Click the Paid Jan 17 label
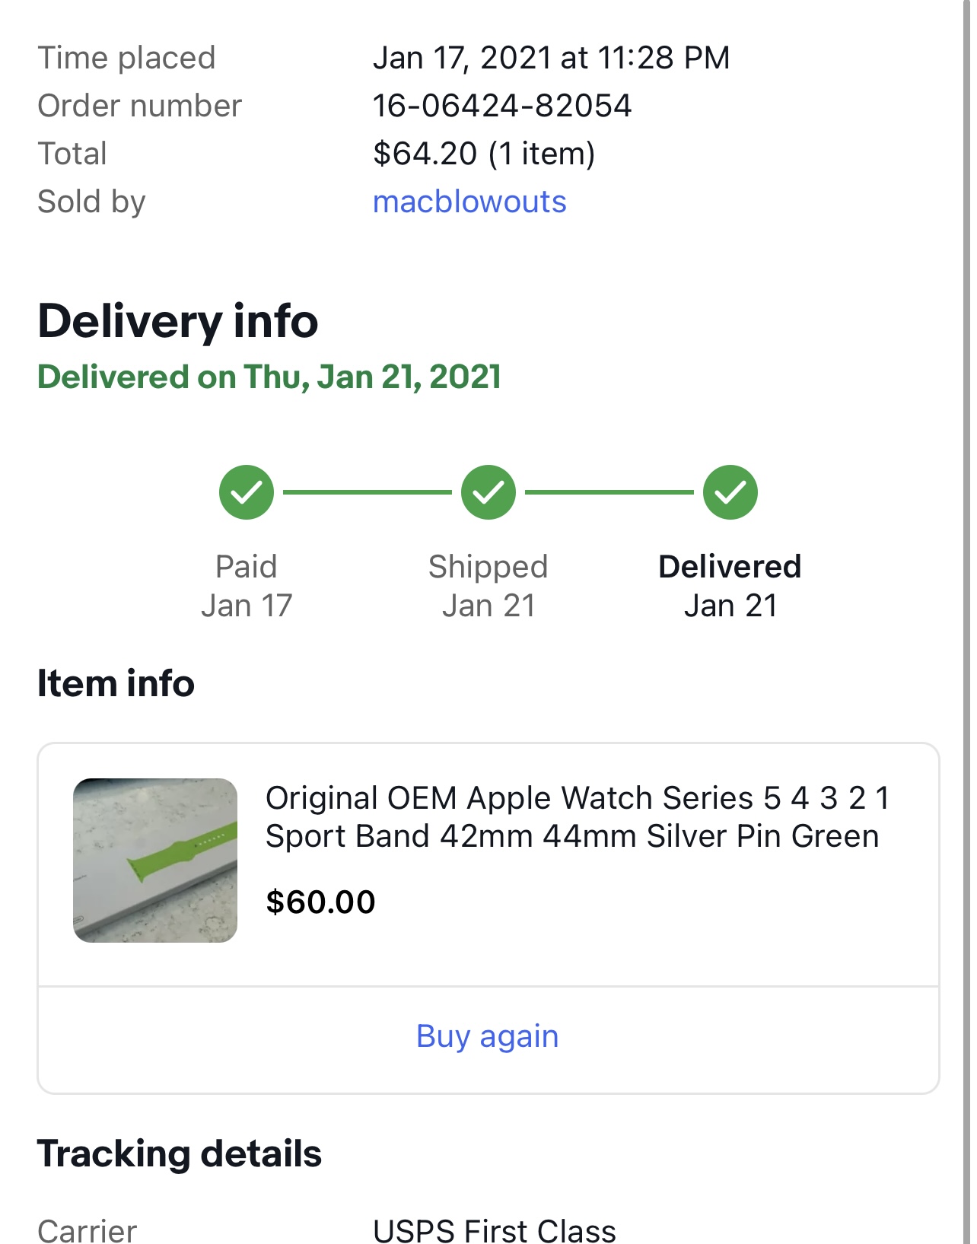Screen dimensions: 977x1244 (x=247, y=586)
